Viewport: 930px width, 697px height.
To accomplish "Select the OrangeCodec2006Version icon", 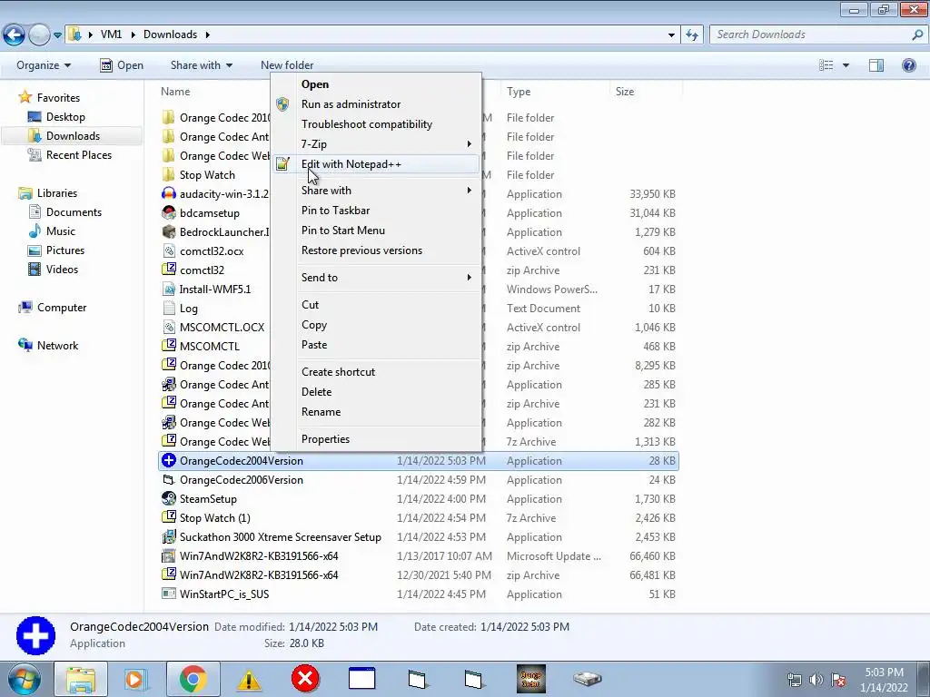I will [168, 480].
